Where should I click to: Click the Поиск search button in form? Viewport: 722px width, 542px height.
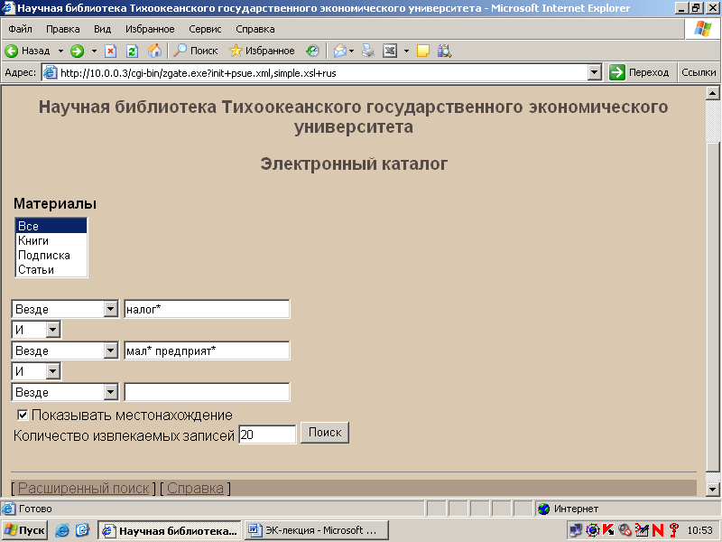point(325,433)
